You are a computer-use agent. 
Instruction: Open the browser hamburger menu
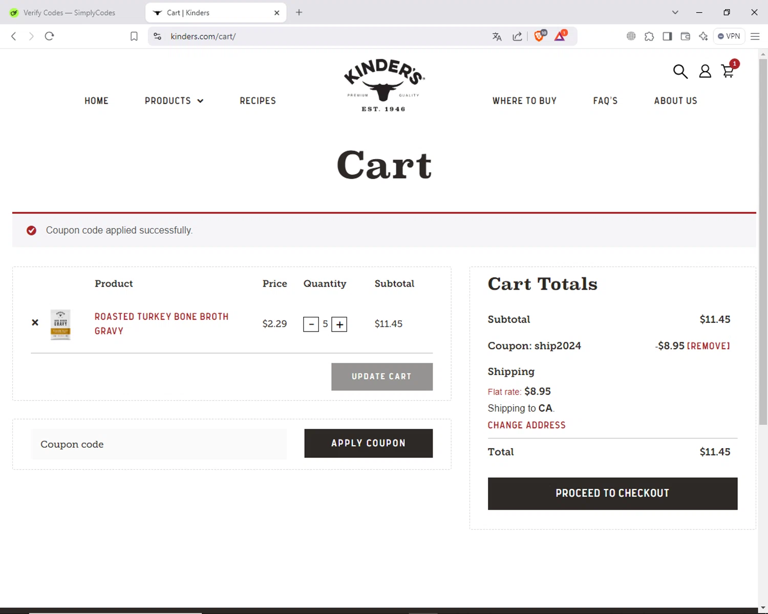click(x=755, y=36)
